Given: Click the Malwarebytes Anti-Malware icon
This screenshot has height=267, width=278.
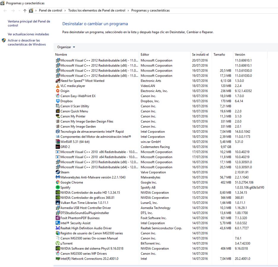Looking at the screenshot, I should coord(58,177).
